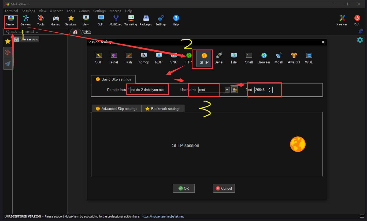Select Browser session type
This screenshot has height=221, width=367.
pyautogui.click(x=264, y=58)
